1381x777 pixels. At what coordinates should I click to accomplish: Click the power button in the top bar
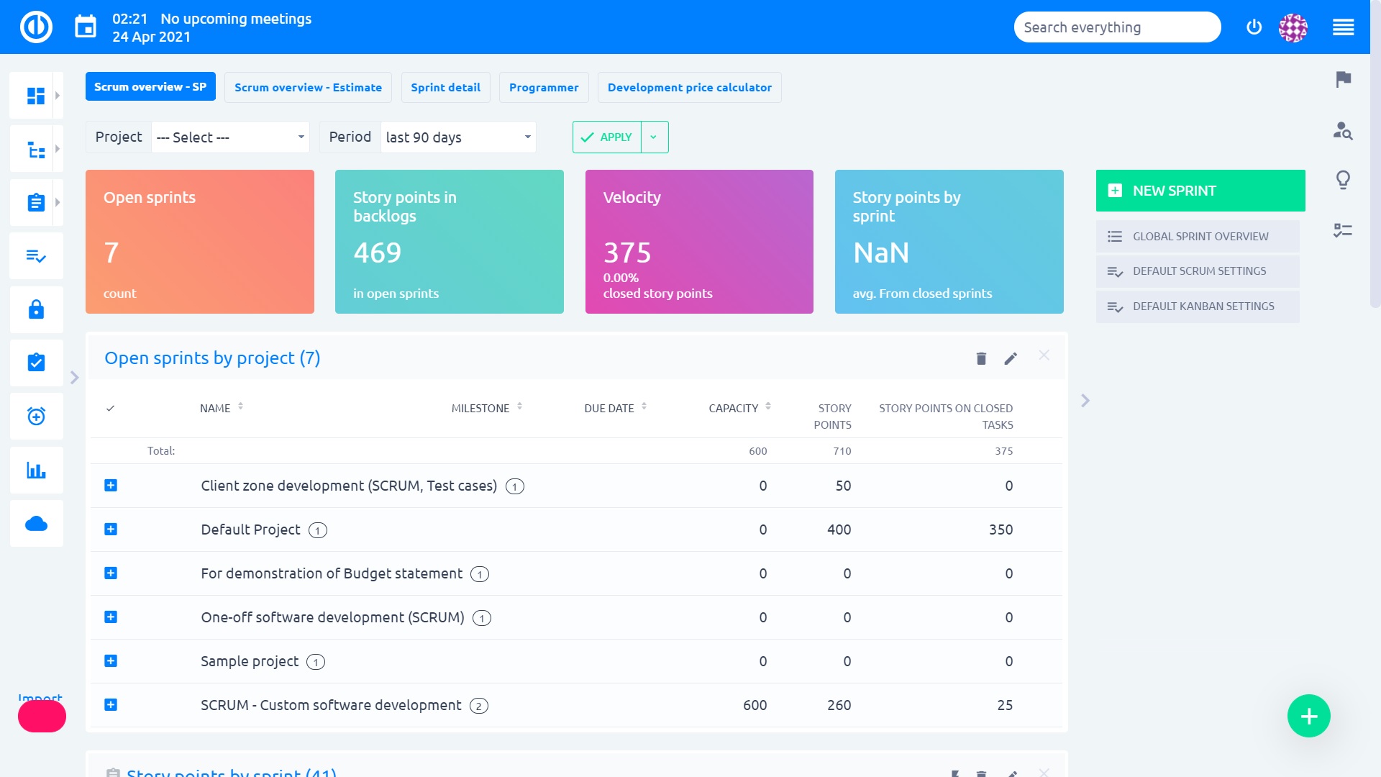pyautogui.click(x=1253, y=27)
